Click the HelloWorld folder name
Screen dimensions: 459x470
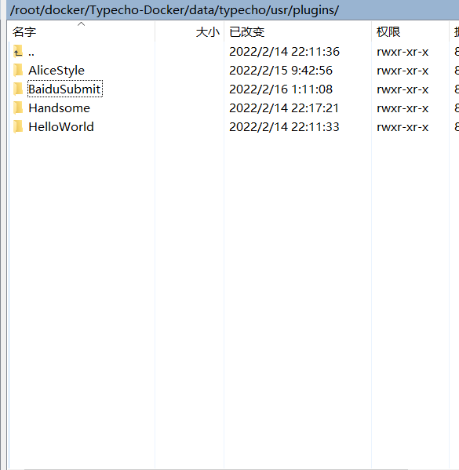point(61,127)
